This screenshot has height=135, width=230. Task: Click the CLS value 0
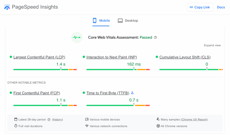click(207, 64)
